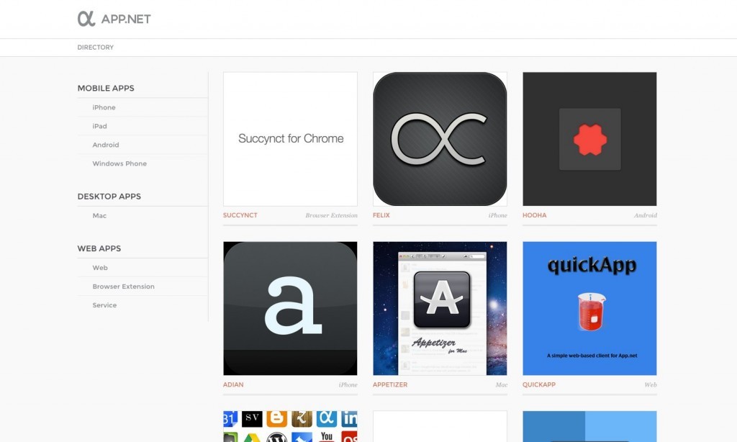The height and width of the screenshot is (442, 737).
Task: Open the quickApp beaker app image
Action: click(589, 308)
